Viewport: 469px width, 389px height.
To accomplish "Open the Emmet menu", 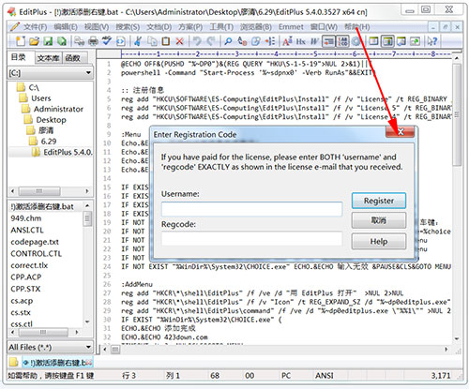I will [291, 27].
